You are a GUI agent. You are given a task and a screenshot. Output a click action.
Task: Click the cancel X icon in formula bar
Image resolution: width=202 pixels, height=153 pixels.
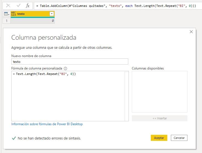pyautogui.click(x=8, y=6)
